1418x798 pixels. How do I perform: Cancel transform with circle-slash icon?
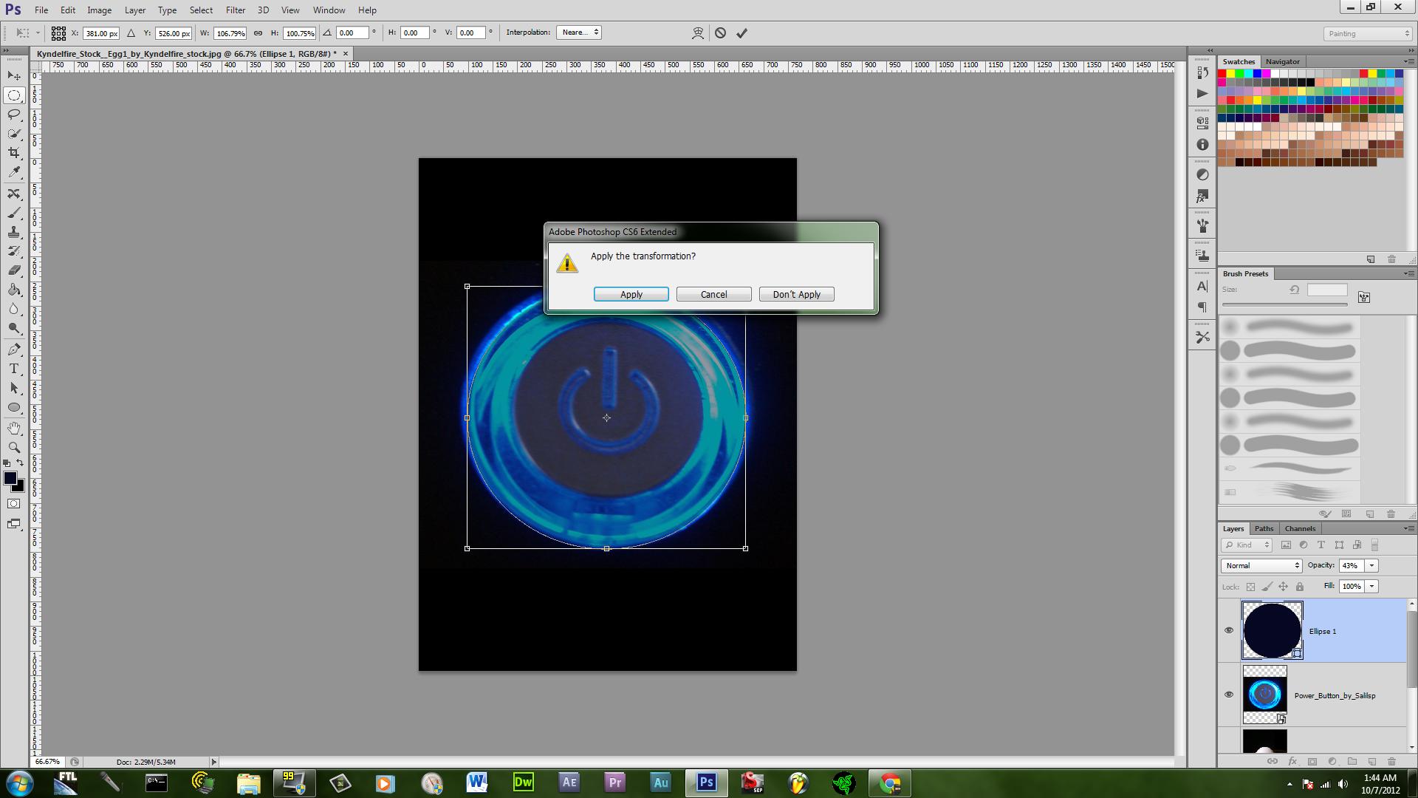click(720, 33)
